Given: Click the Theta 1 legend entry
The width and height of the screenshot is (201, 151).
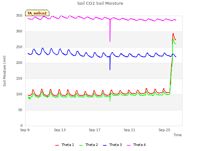Looking at the screenshot, I should (64, 145).
